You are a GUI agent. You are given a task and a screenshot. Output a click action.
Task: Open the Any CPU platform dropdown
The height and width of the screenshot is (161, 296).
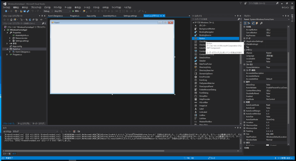62,11
